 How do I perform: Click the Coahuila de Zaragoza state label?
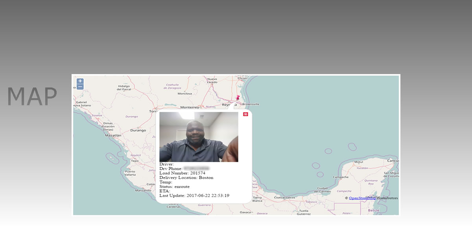coord(173,86)
